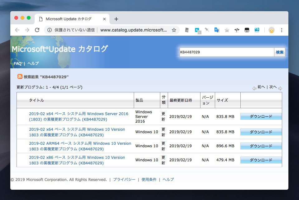The height and width of the screenshot is (200, 299).
Task: Open the Google Translate extension
Action: pyautogui.click(x=217, y=30)
